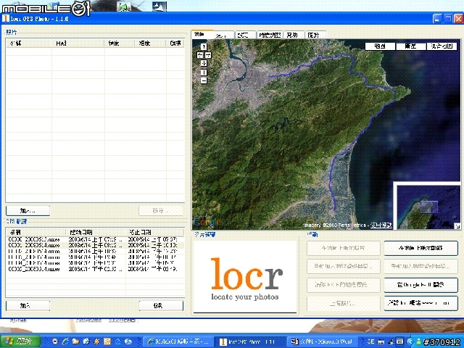464x348 pixels.
Task: Sort the photo list by the 經度 column header
Action: click(x=150, y=43)
